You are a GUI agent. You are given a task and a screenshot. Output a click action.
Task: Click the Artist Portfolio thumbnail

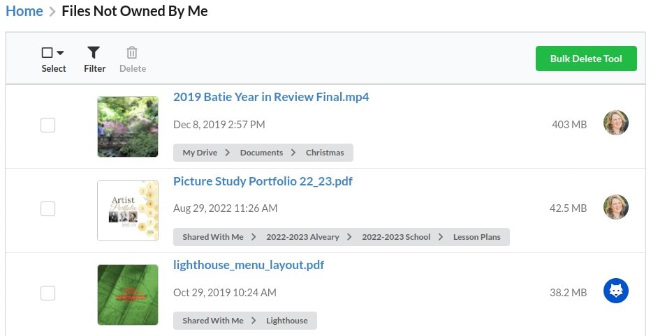coord(127,211)
